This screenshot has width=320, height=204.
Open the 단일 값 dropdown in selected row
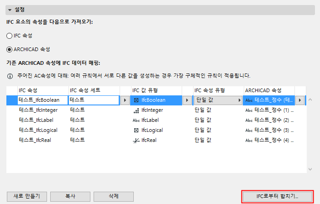[218, 100]
